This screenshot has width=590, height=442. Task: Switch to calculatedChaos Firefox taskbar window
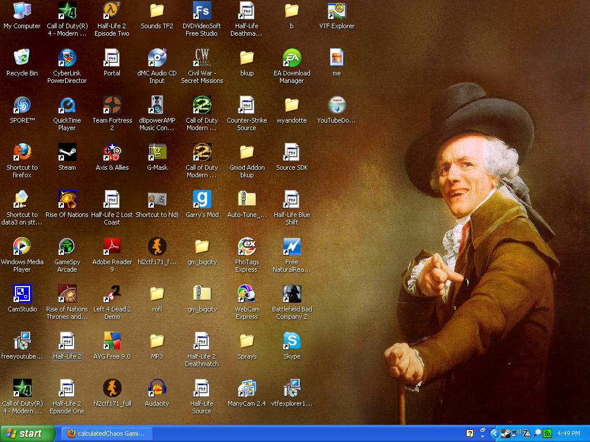pyautogui.click(x=106, y=433)
